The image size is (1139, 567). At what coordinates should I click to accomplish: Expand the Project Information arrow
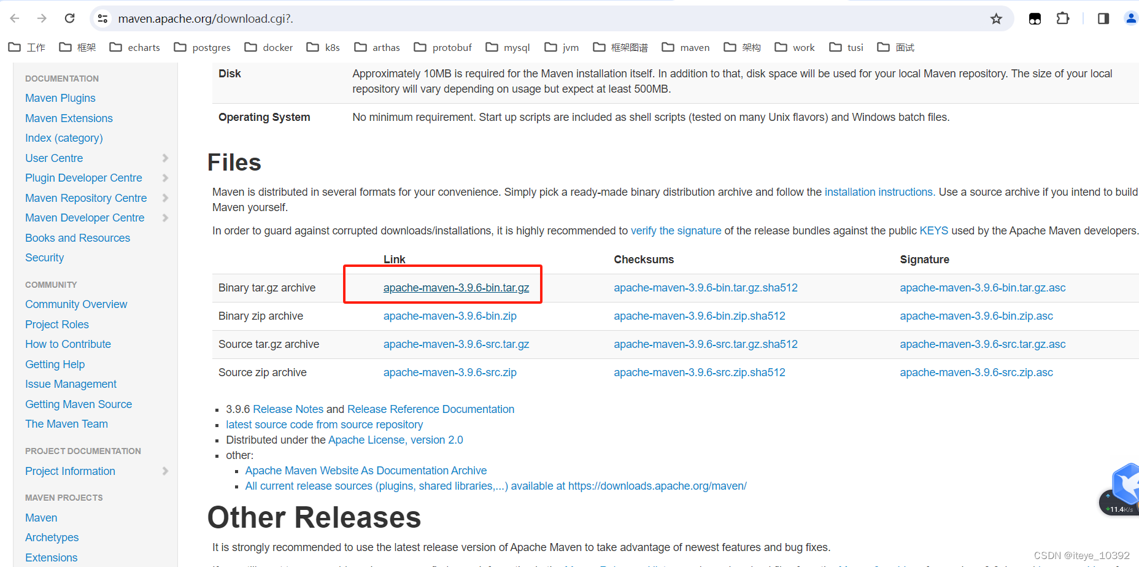[165, 471]
